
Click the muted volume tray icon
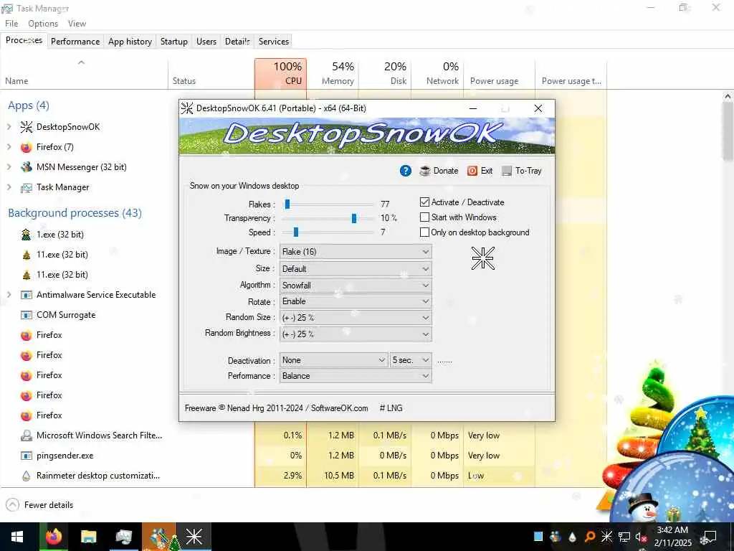click(x=641, y=537)
